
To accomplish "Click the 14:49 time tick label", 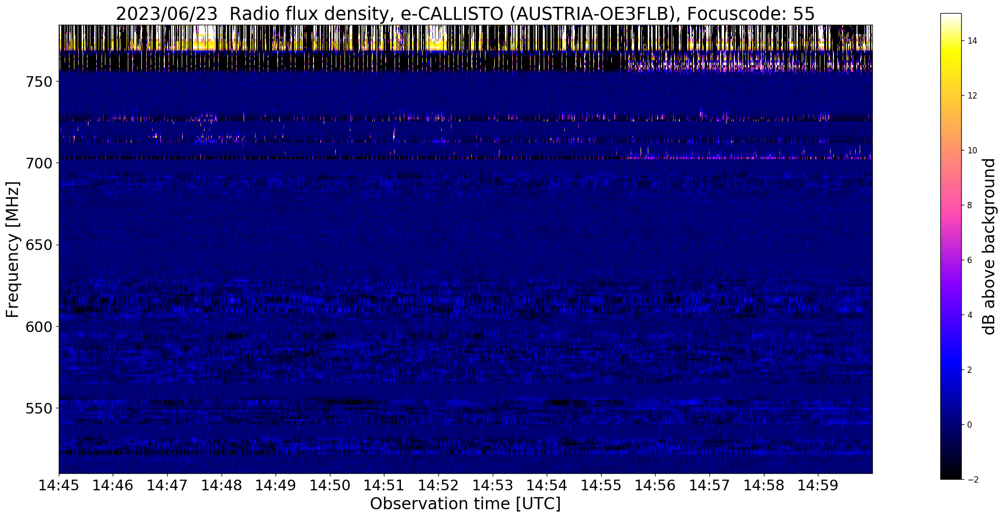I will point(276,485).
